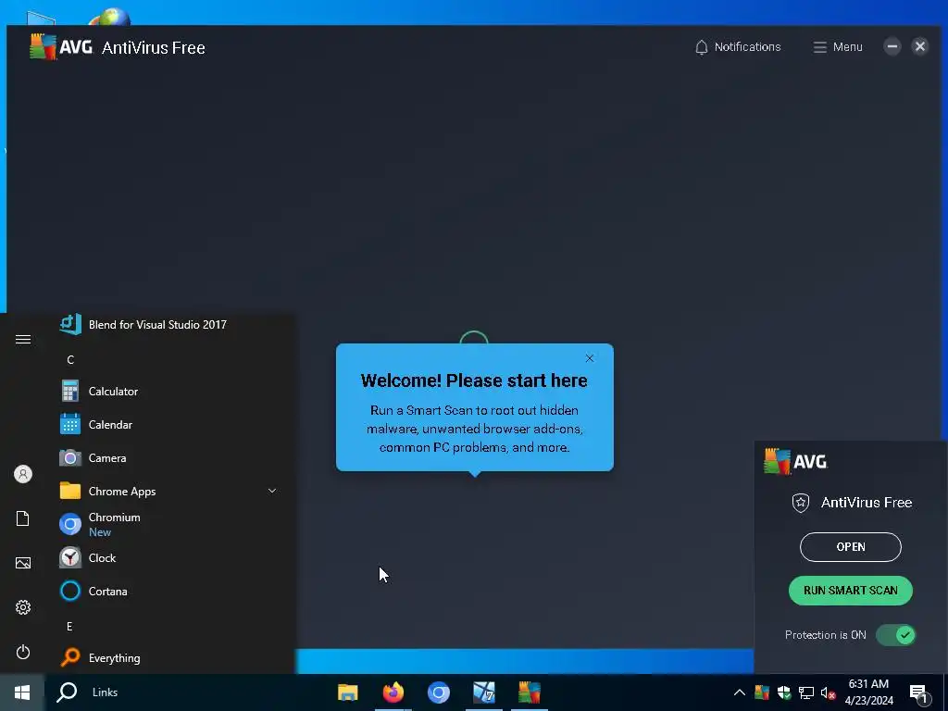Open network status tray icon
The image size is (948, 711).
tap(806, 692)
